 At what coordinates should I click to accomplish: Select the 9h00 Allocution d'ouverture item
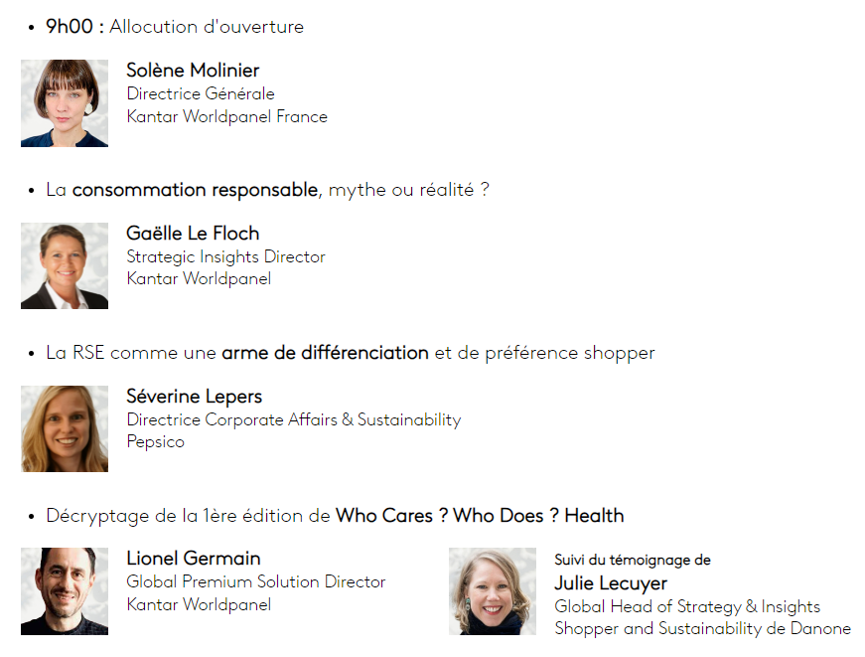pos(175,27)
